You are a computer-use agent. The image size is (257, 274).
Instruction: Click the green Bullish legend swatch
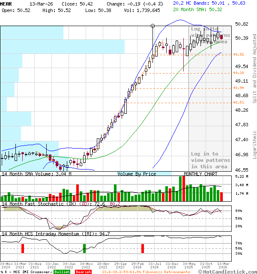click(x=62, y=272)
